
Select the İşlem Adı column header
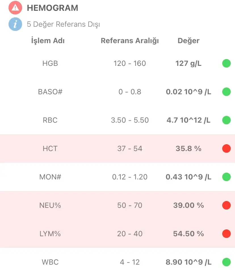(x=48, y=41)
